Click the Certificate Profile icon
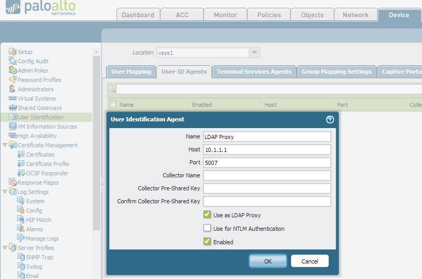Viewport: 422px width, 279px height. (21, 164)
